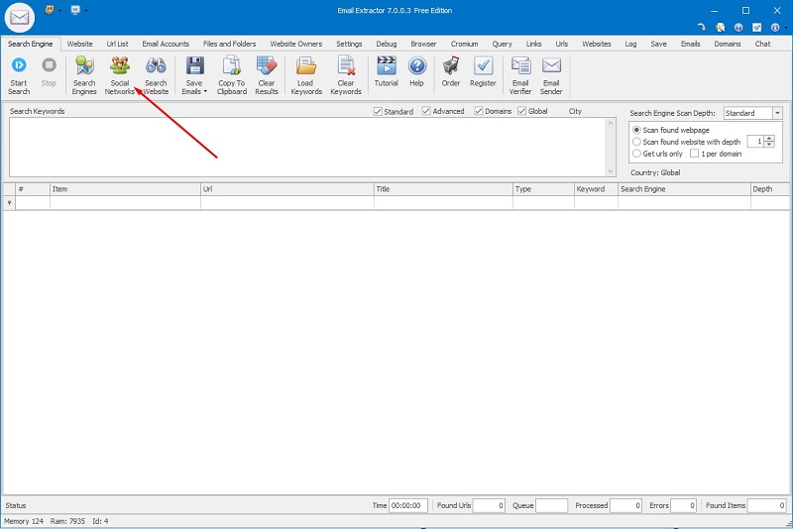Enable the 1 per domain checkbox
Viewport: 793px width, 529px height.
click(x=694, y=154)
